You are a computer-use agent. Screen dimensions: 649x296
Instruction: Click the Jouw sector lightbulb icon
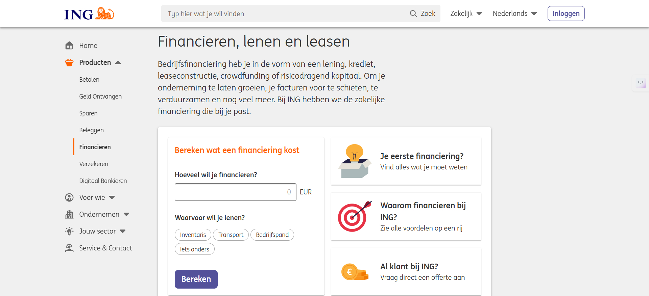[69, 231]
